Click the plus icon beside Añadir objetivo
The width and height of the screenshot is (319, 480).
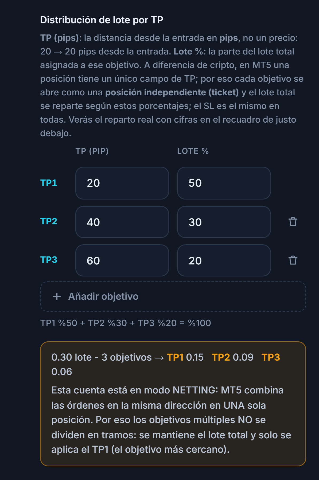click(57, 296)
